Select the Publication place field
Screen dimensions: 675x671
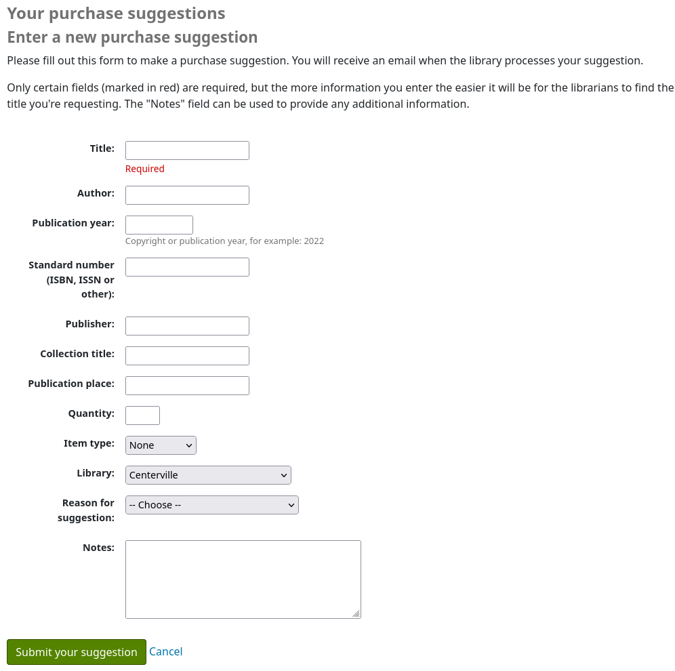[x=187, y=385]
